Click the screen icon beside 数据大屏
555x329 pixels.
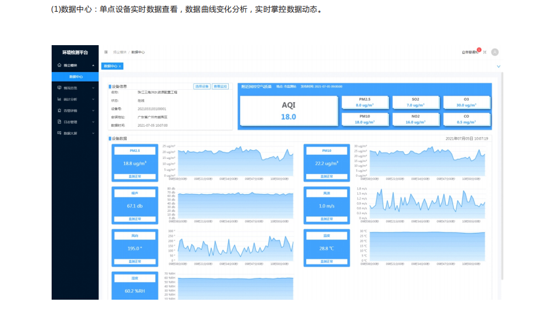pyautogui.click(x=59, y=133)
